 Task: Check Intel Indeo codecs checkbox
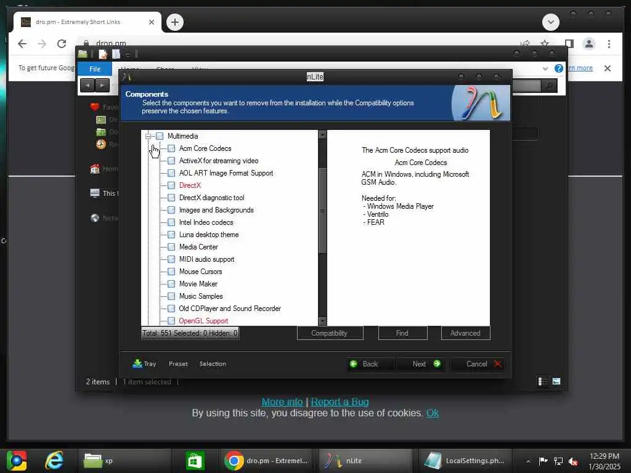pyautogui.click(x=171, y=222)
